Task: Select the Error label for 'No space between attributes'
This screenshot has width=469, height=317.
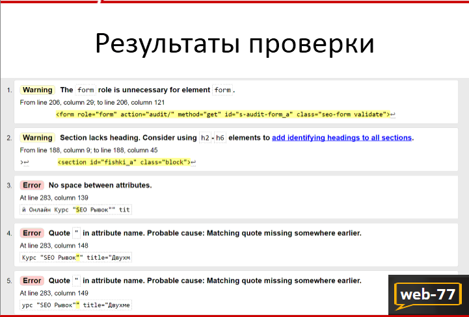Action: 32,185
